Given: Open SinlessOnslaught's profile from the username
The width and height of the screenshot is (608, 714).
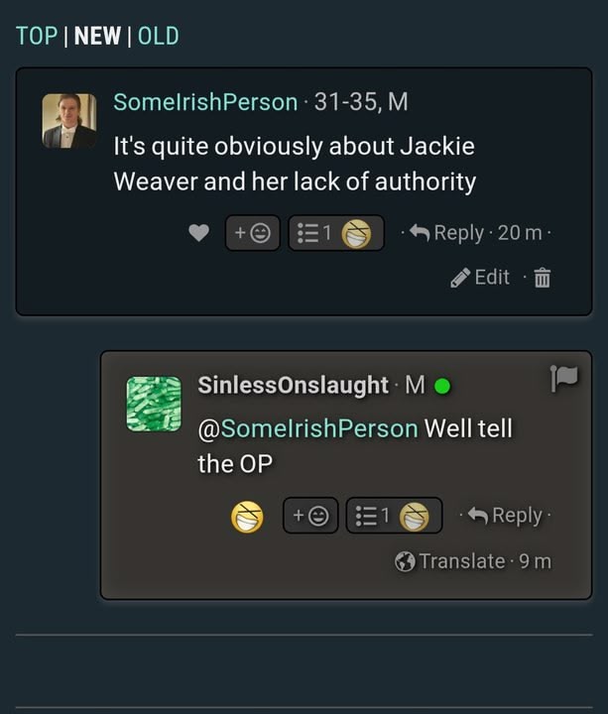Looking at the screenshot, I should pos(294,385).
